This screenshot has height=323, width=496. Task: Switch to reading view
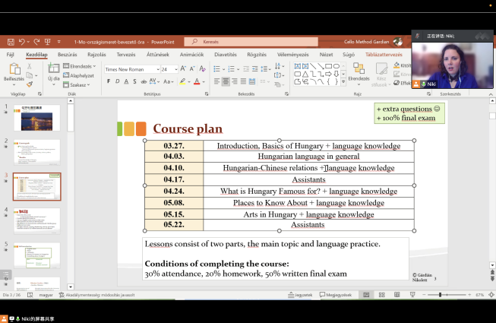pyautogui.click(x=397, y=295)
